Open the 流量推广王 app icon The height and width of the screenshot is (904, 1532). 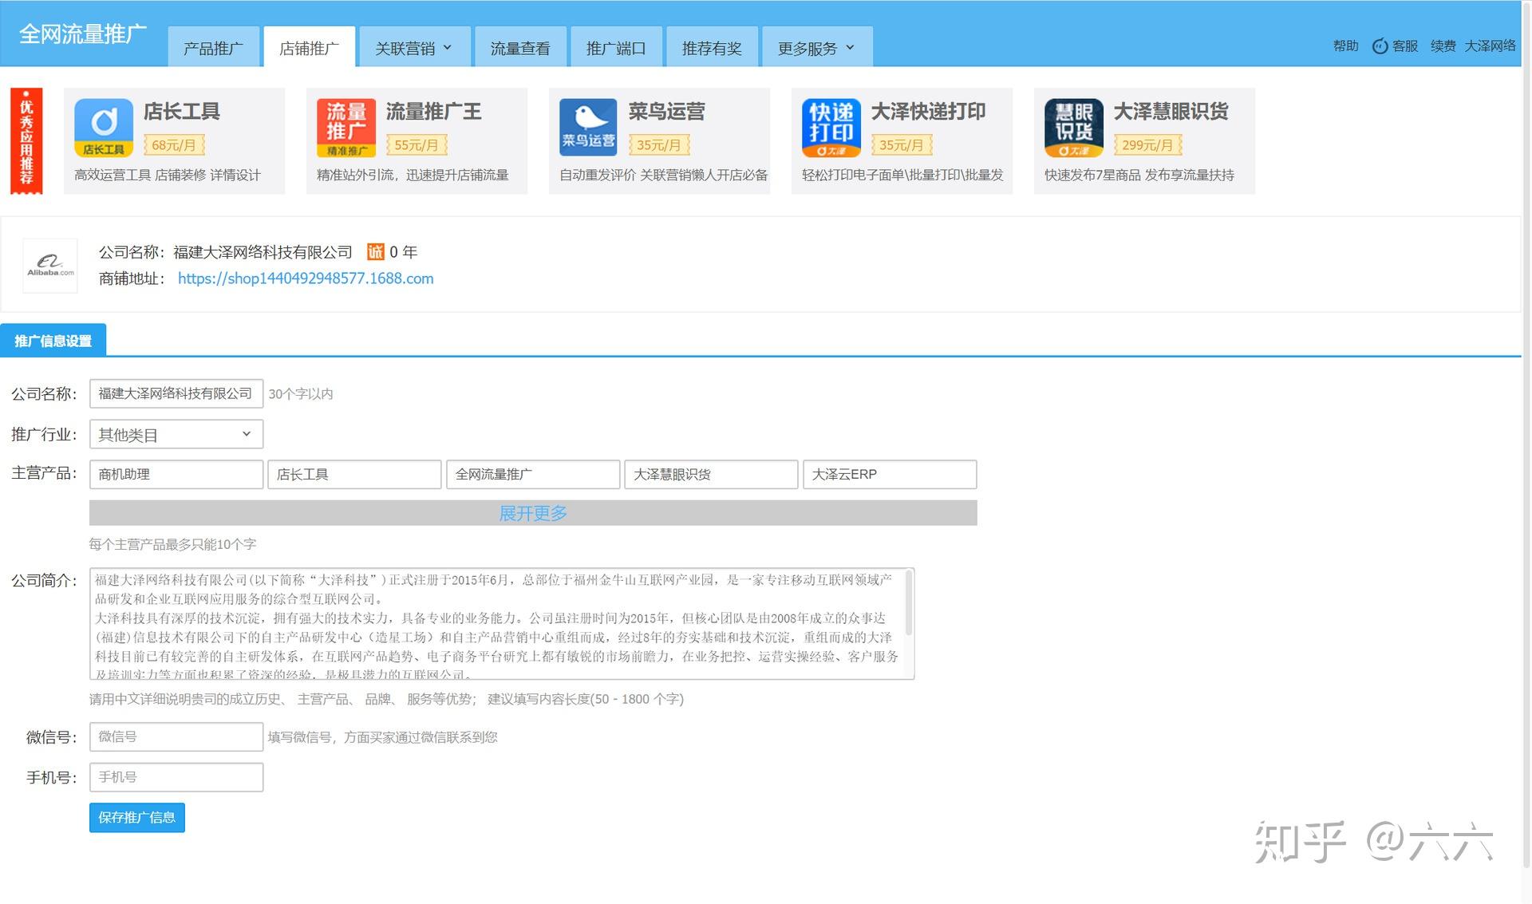(x=346, y=128)
